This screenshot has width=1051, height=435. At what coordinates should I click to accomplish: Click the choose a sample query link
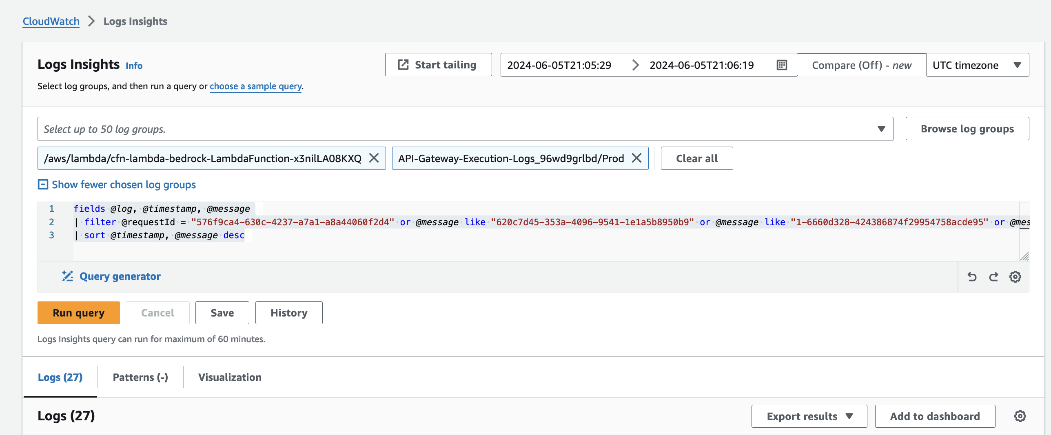(x=256, y=86)
